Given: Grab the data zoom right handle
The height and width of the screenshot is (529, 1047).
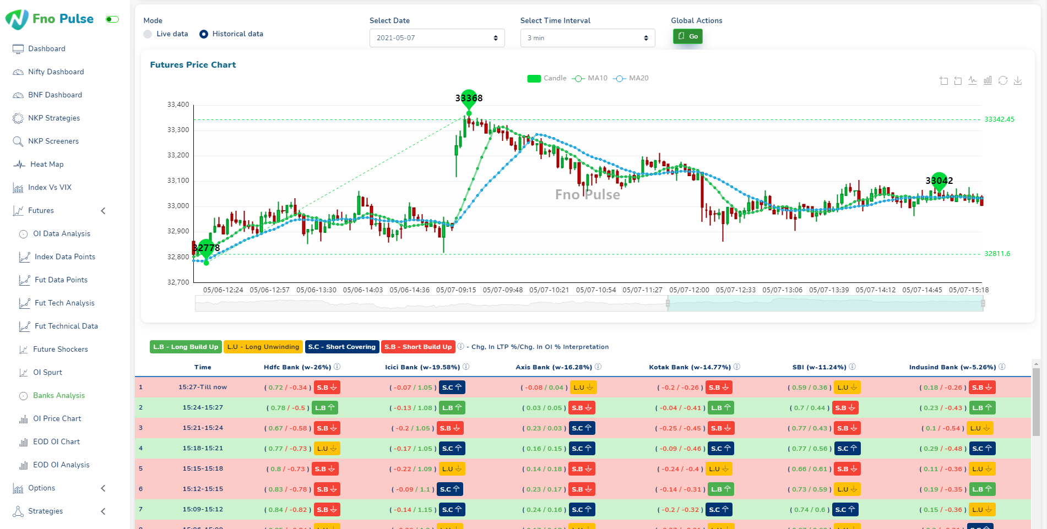Looking at the screenshot, I should click(x=983, y=303).
